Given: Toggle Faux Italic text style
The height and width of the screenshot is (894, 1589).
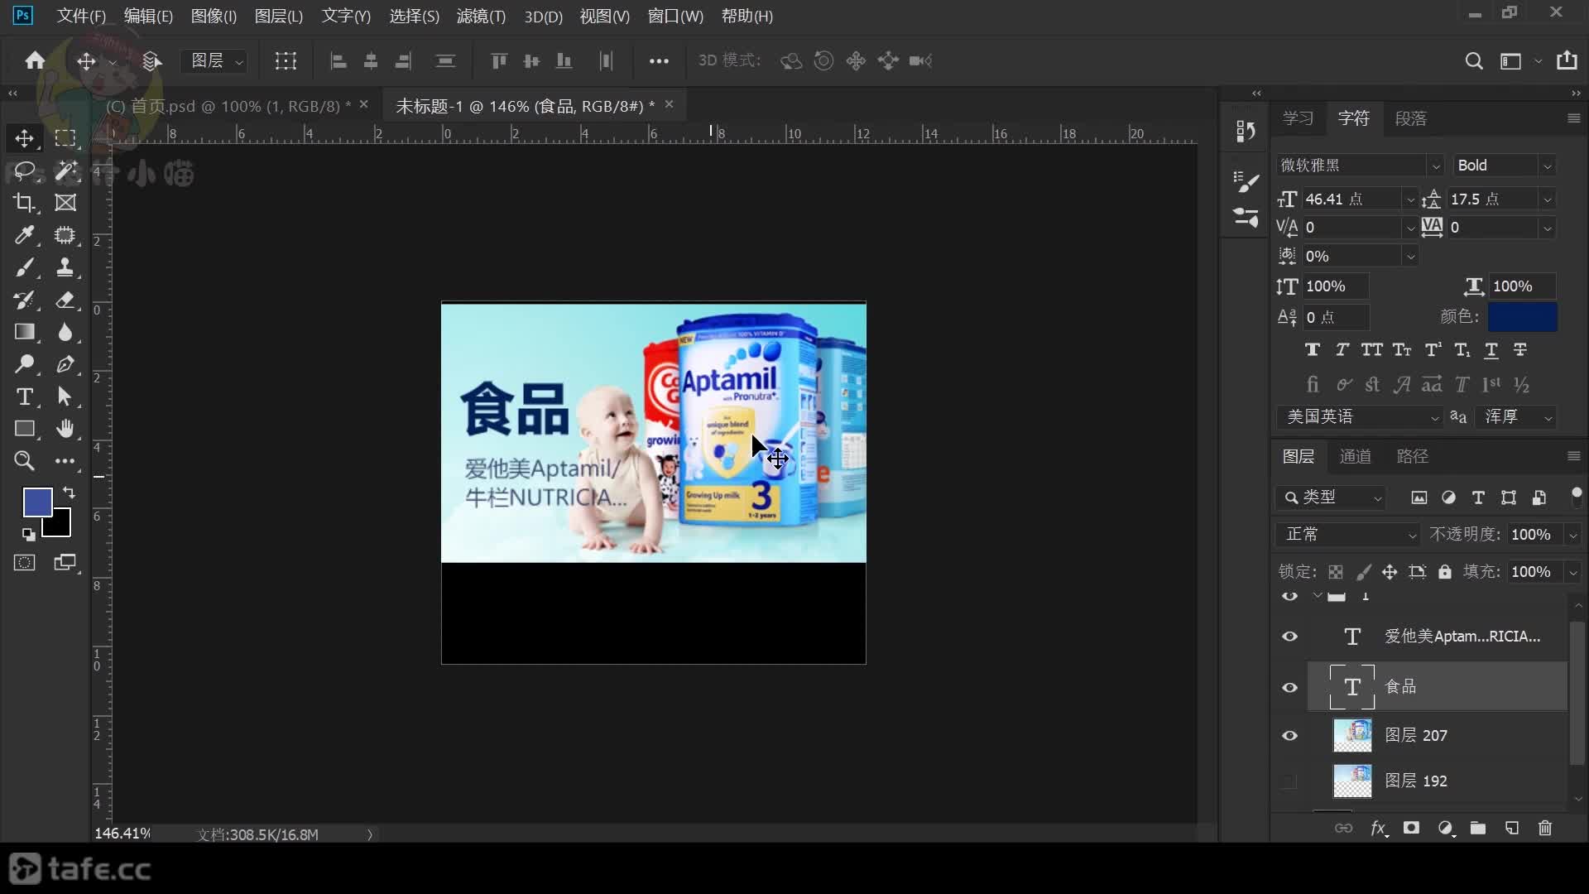Looking at the screenshot, I should point(1342,350).
